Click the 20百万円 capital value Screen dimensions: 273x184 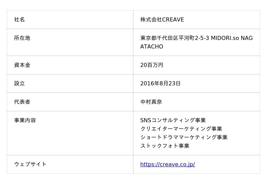[152, 65]
